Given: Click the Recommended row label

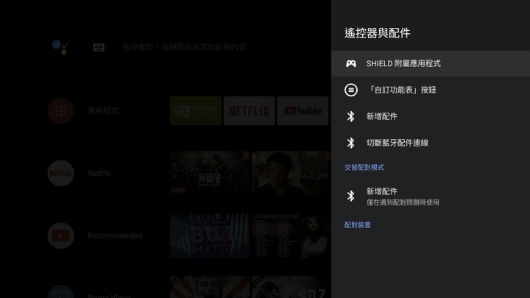Looking at the screenshot, I should 115,235.
